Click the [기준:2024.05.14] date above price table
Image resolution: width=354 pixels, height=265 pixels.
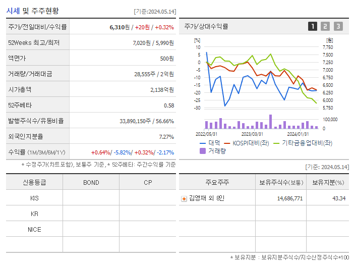tap(155, 11)
